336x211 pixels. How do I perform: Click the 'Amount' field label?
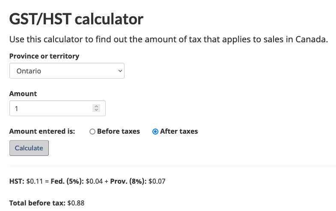[x=23, y=94]
